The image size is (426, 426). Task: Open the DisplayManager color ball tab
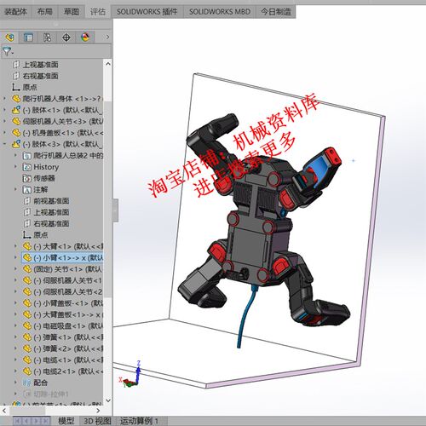click(x=85, y=37)
